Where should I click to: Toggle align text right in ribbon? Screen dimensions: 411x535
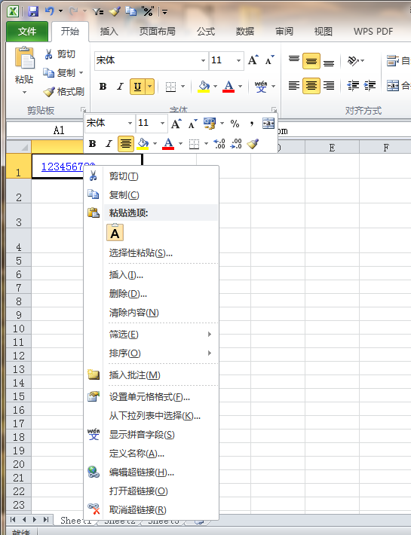[329, 85]
